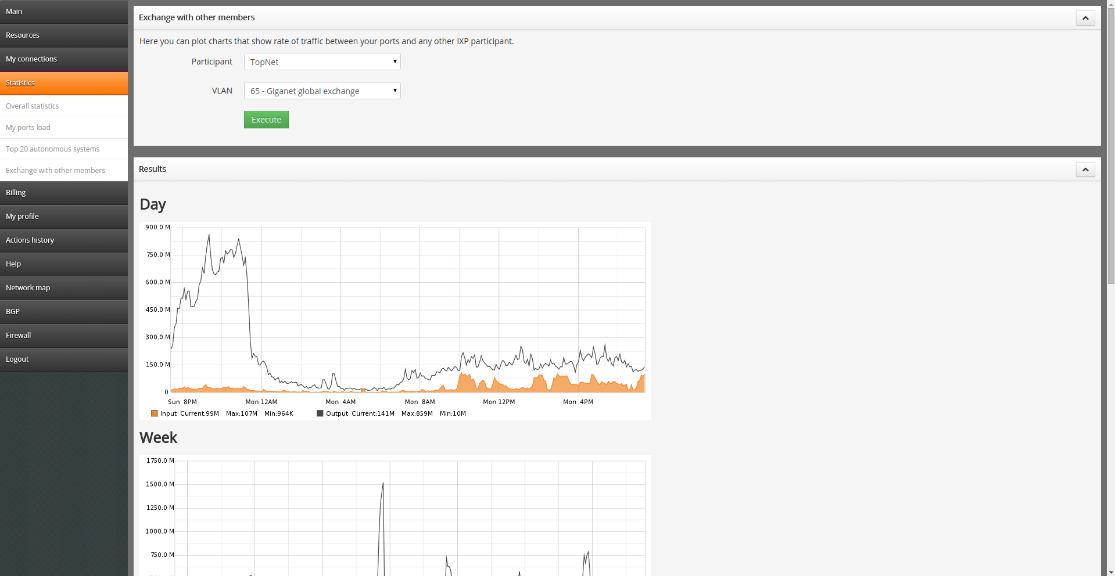This screenshot has width=1115, height=576.
Task: Open the Participant dropdown showing TopNet
Action: 322,62
